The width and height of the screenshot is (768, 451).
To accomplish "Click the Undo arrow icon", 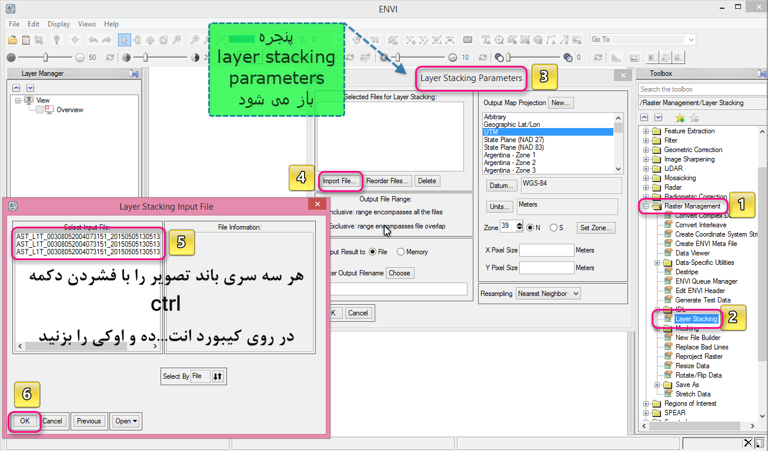I will [x=93, y=40].
